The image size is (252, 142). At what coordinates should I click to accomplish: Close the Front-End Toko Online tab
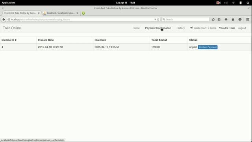(39, 13)
